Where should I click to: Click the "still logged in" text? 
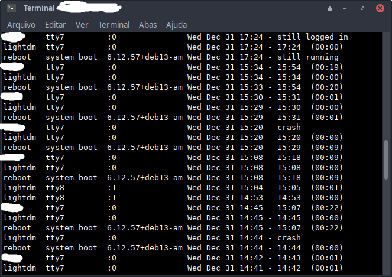coord(312,37)
